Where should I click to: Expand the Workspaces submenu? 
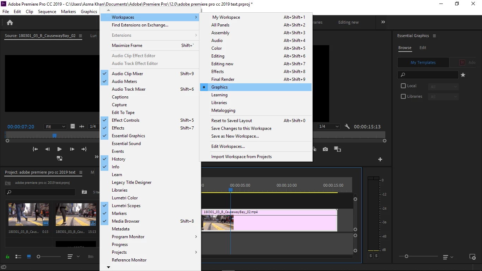click(x=150, y=17)
